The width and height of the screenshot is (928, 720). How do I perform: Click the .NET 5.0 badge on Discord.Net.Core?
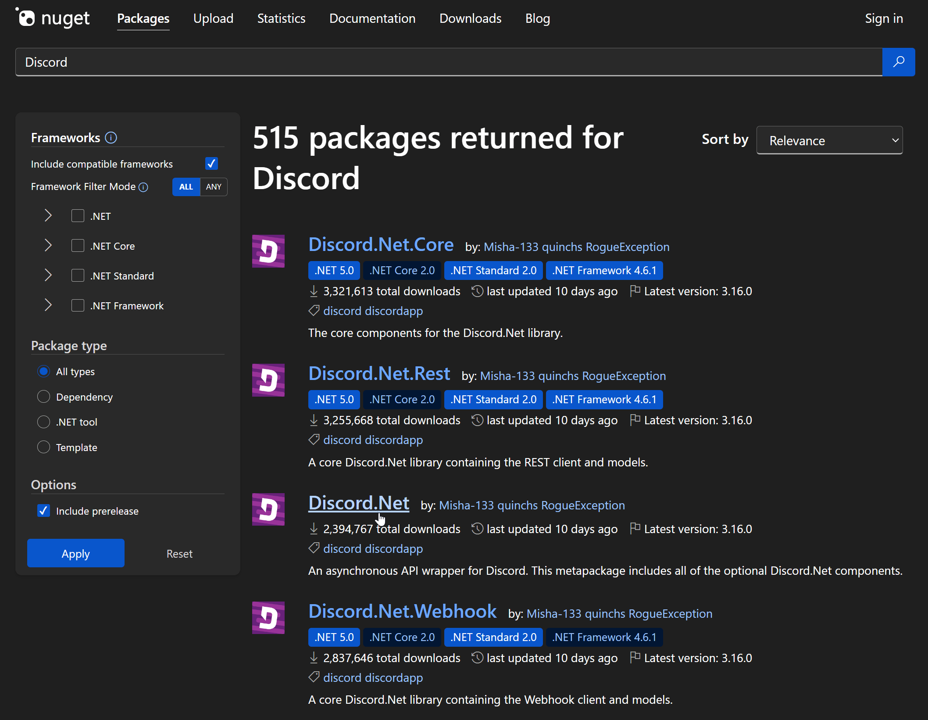click(x=334, y=270)
